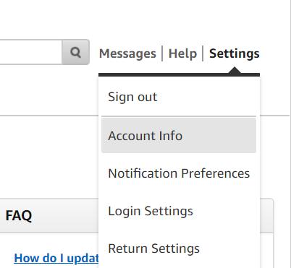Click the divider line below Sign out
The width and height of the screenshot is (291, 268).
pyautogui.click(x=179, y=116)
